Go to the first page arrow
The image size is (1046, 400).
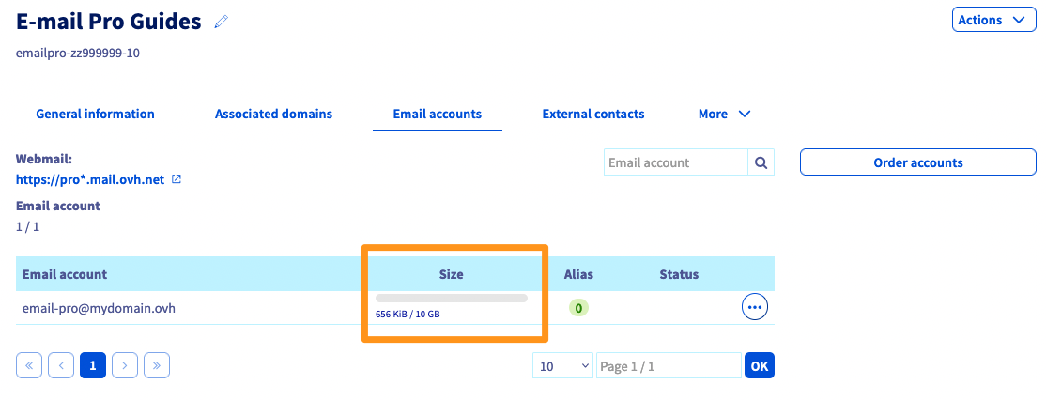coord(29,365)
